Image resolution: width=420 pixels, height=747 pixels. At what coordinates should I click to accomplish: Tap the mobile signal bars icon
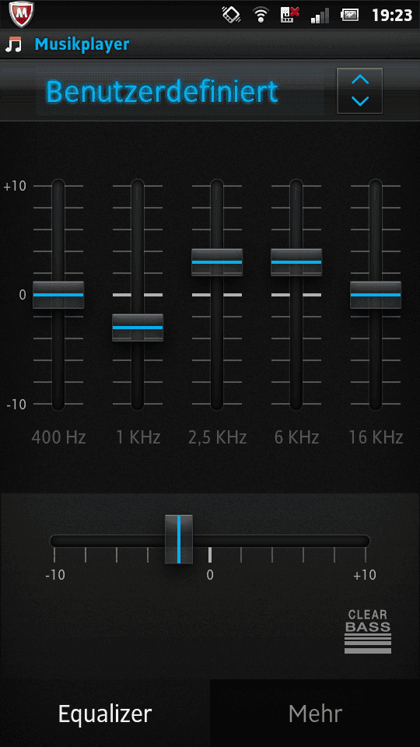(x=320, y=16)
